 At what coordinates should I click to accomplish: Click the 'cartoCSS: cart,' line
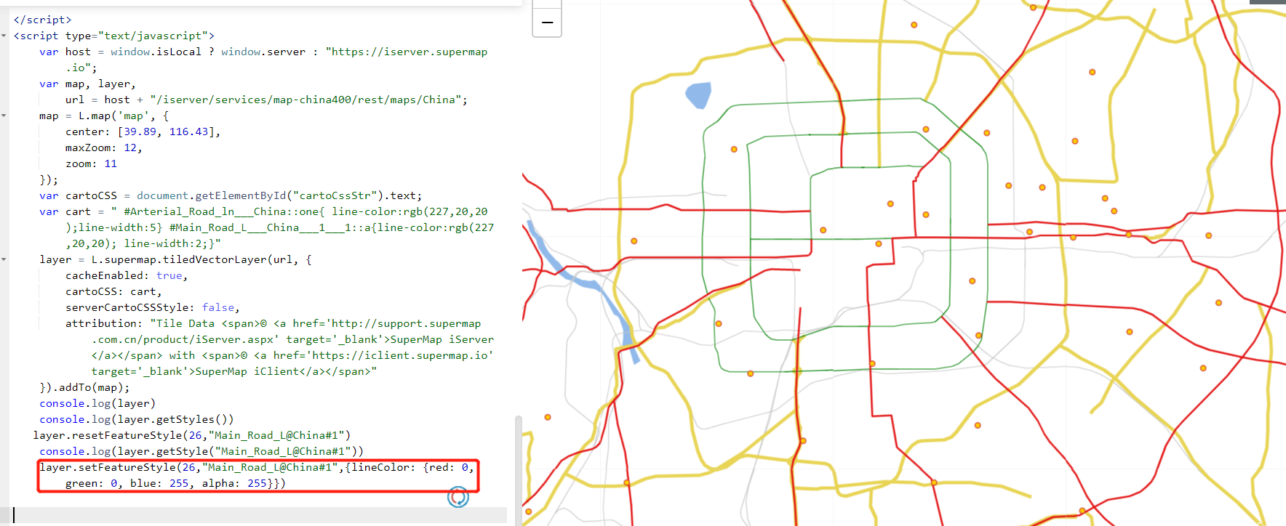(113, 291)
